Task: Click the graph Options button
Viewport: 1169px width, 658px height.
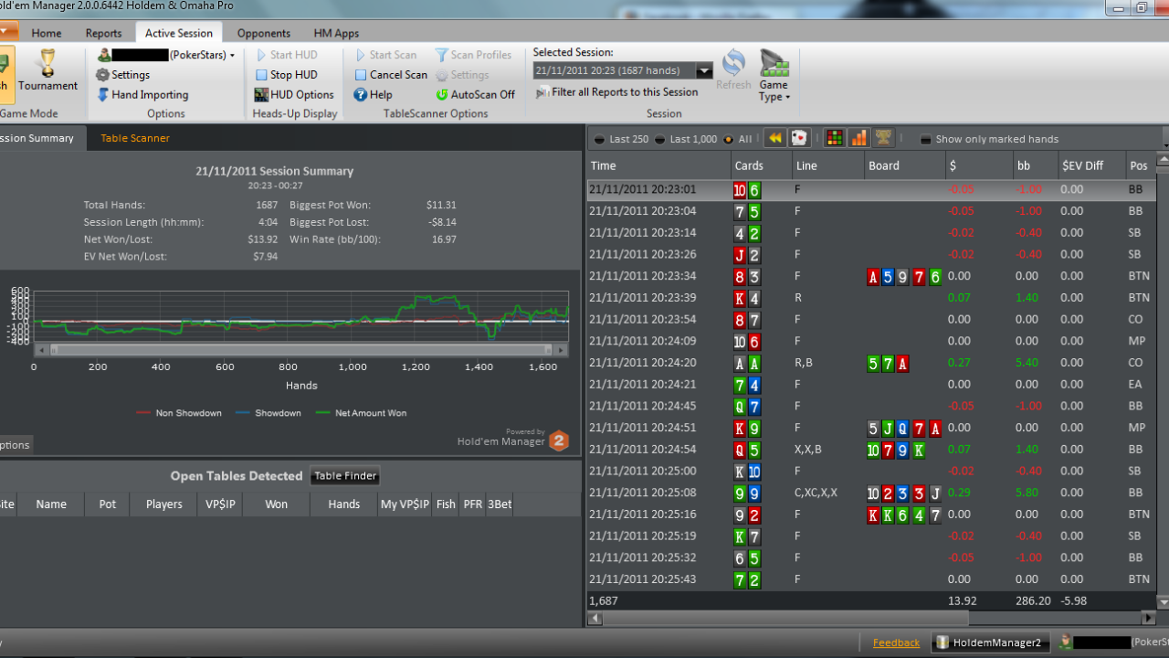Action: click(15, 445)
